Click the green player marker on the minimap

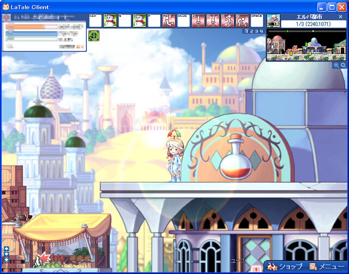pyautogui.click(x=306, y=44)
